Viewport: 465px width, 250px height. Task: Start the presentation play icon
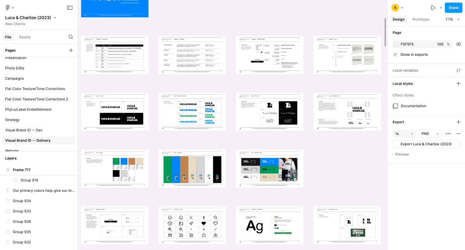[433, 7]
